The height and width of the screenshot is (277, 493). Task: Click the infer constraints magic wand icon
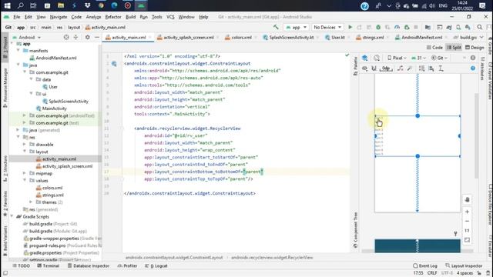[410, 68]
